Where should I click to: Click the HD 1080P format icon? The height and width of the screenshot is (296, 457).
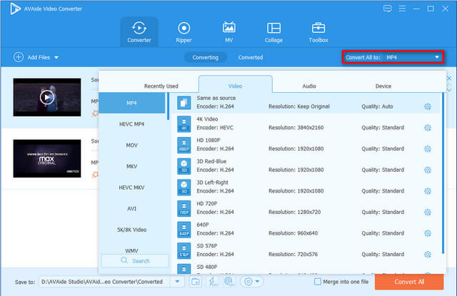184,145
